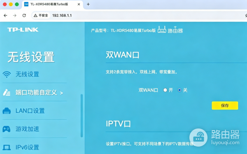Click the large 无线设置 page title
This screenshot has width=247, height=154.
[x=31, y=57]
